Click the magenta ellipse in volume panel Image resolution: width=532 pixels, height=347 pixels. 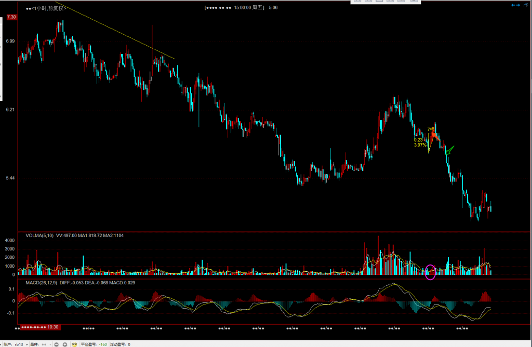pyautogui.click(x=430, y=272)
